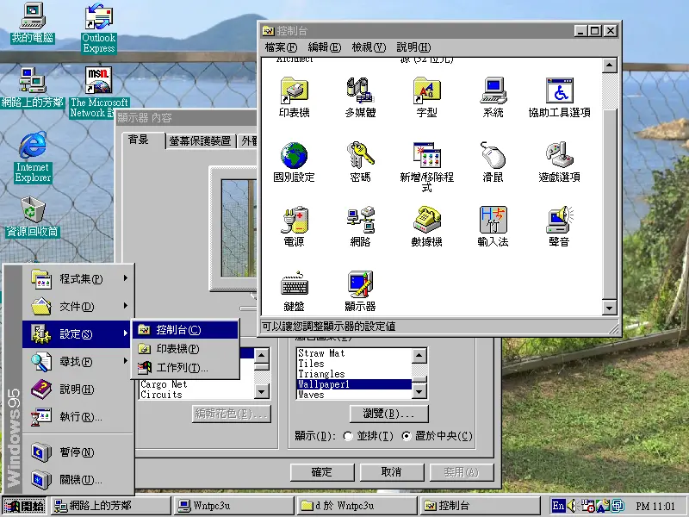Click the En language indicator in system tray
This screenshot has height=517, width=689.
coord(558,506)
